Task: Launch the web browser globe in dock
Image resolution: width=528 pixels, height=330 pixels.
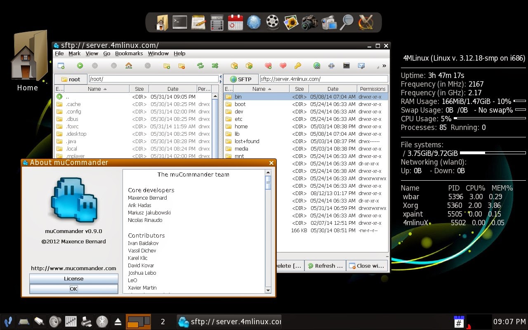Action: [x=254, y=22]
